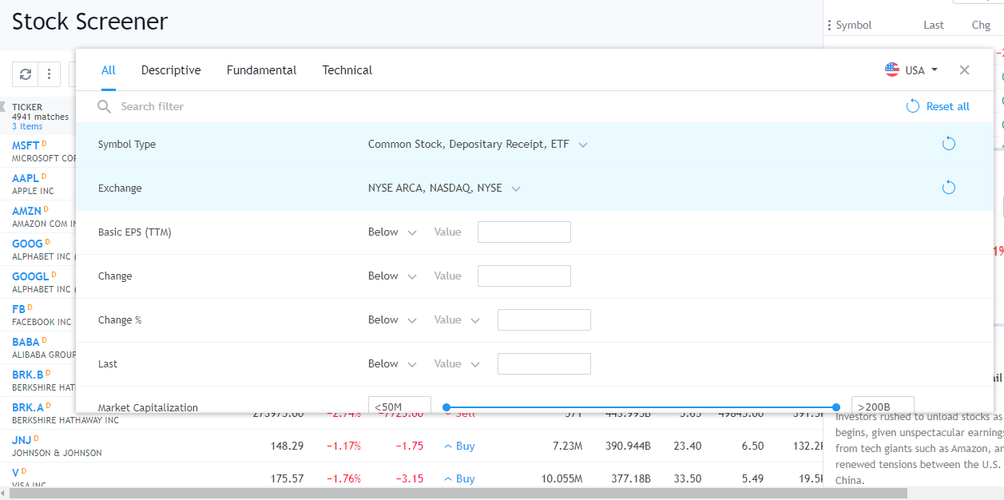Click the Basic EPS value input box
The width and height of the screenshot is (1004, 500).
click(524, 232)
